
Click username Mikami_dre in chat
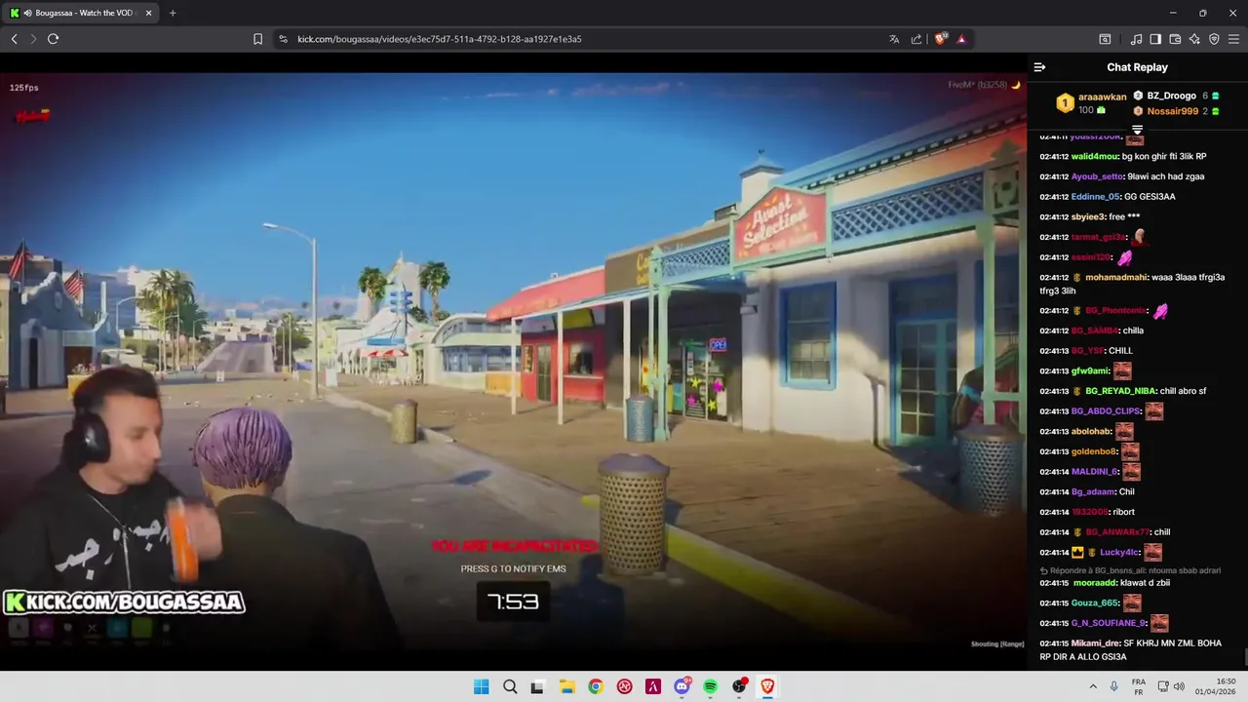pyautogui.click(x=1096, y=643)
